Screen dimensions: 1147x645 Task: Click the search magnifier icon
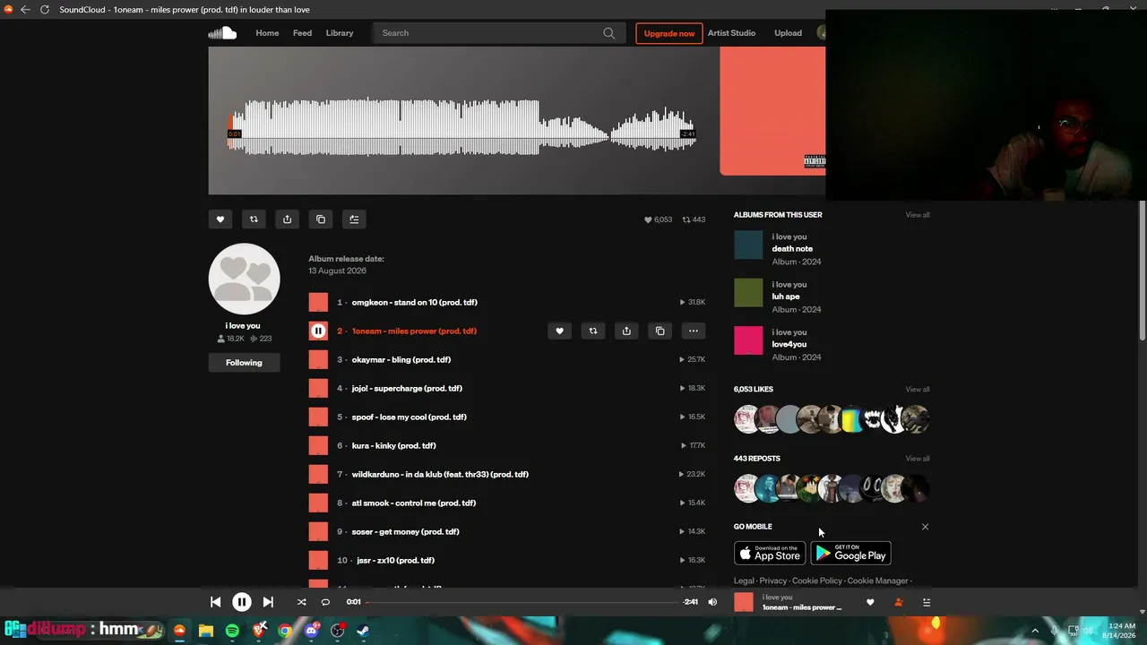[x=609, y=33]
